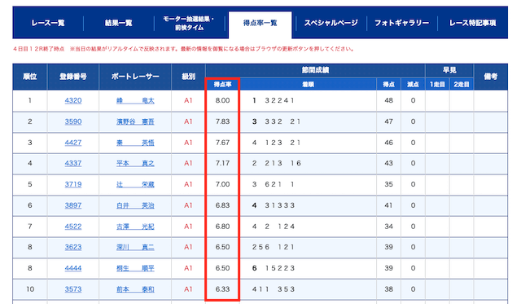The image size is (521, 304).
Task: Click the 1走目 column header
Action: click(x=437, y=85)
